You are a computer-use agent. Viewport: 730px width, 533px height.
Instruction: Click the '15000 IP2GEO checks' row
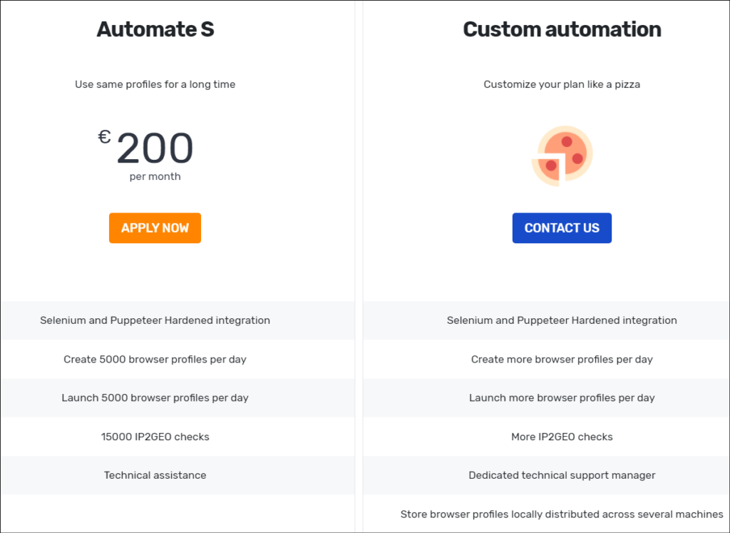[178, 437]
